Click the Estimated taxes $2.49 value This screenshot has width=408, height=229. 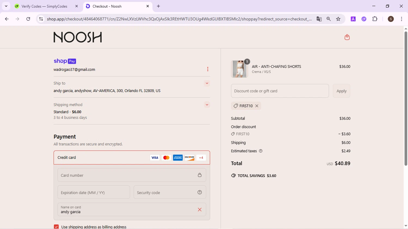click(x=346, y=151)
